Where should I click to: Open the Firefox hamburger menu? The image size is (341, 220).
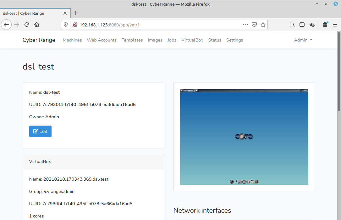click(335, 25)
